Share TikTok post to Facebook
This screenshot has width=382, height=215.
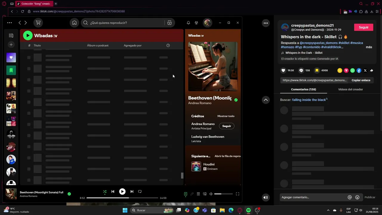pos(359,70)
